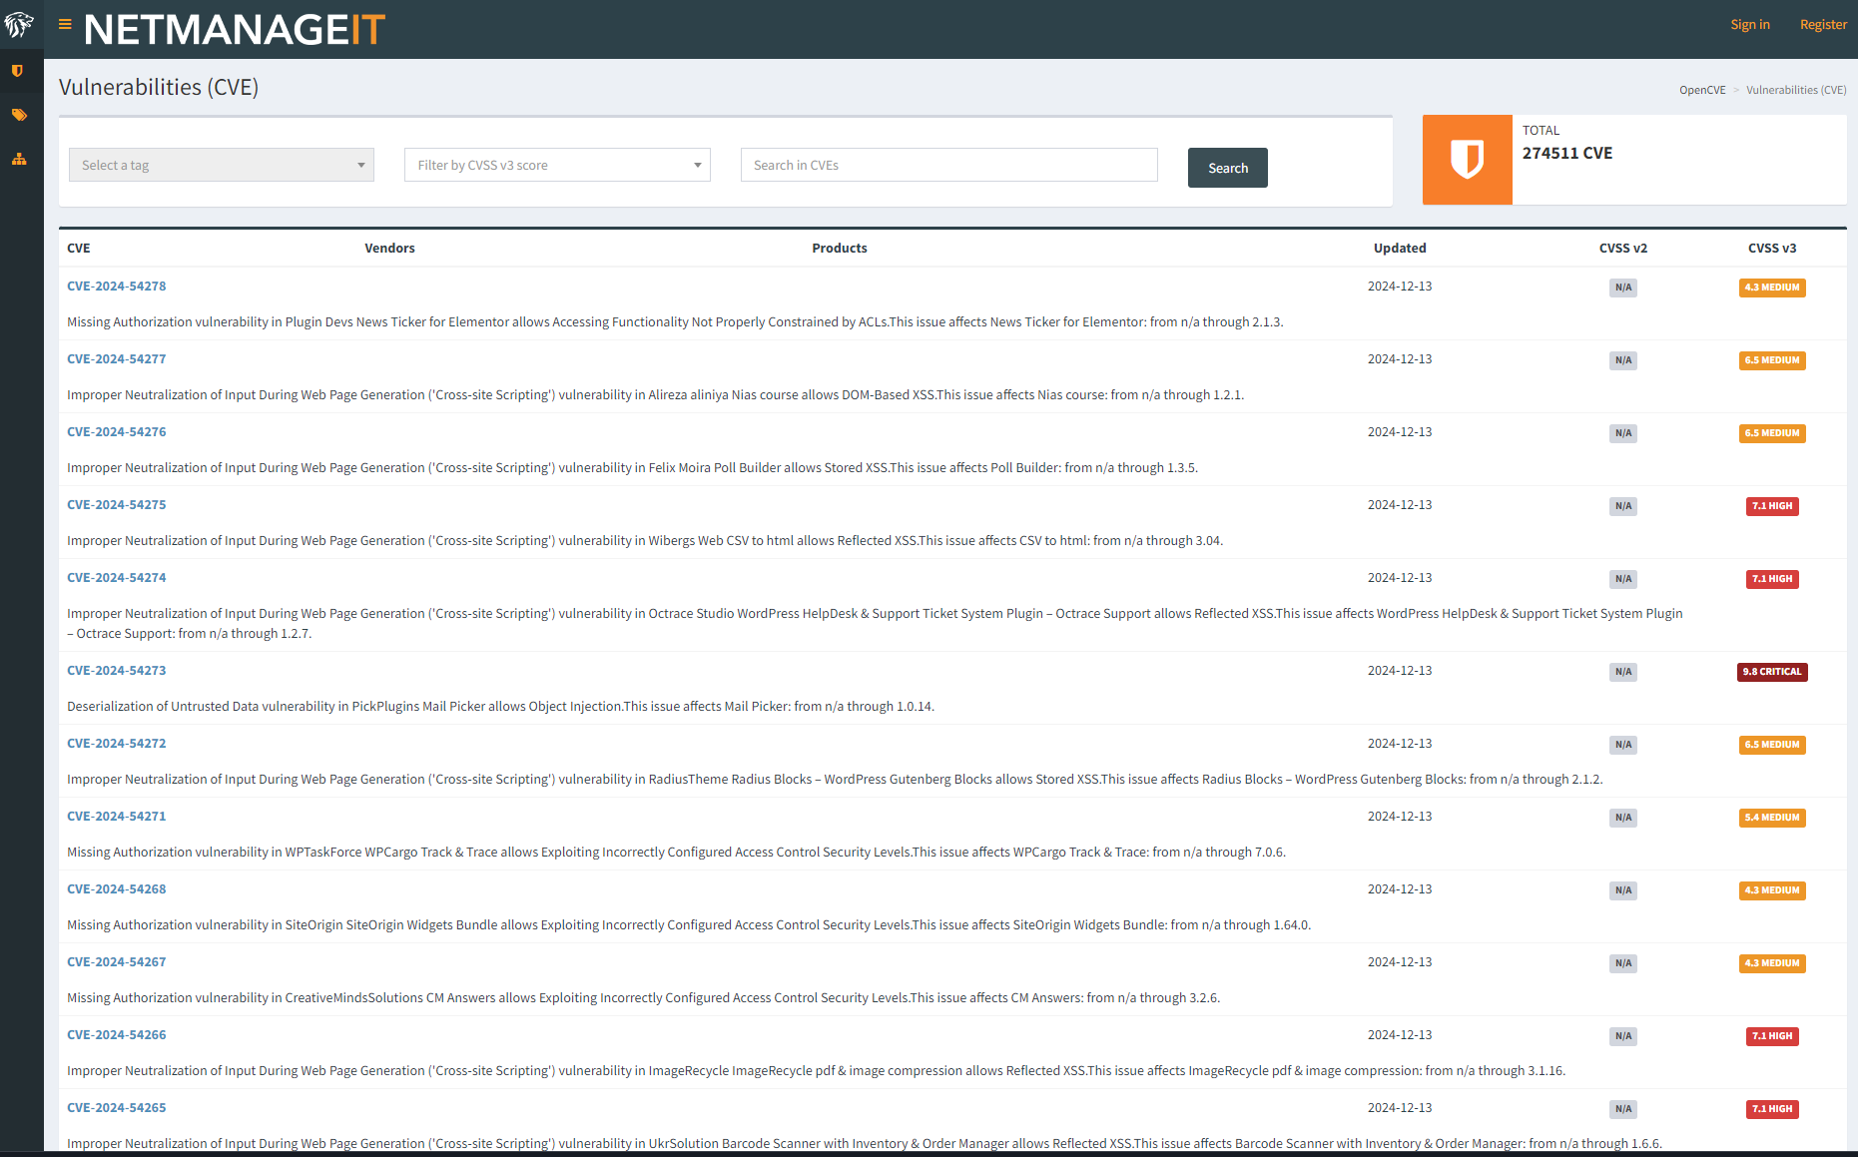Click the 7.1 HIGH badge for CVE-2024-54275
1858x1157 pixels.
click(1771, 506)
